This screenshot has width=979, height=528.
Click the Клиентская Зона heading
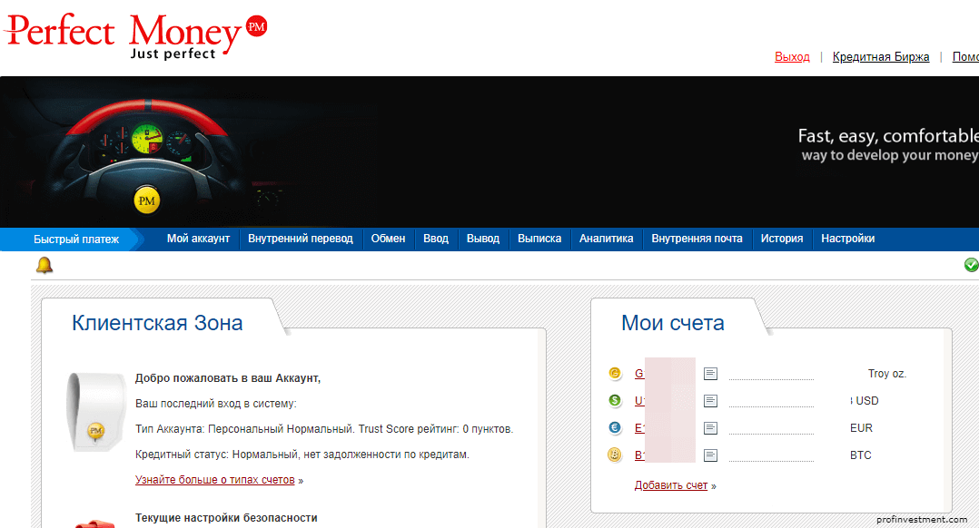point(157,323)
